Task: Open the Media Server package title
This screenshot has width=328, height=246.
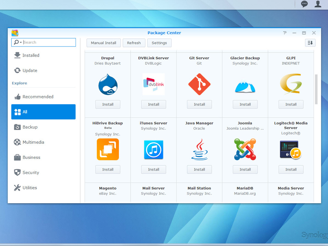Action: [291, 188]
